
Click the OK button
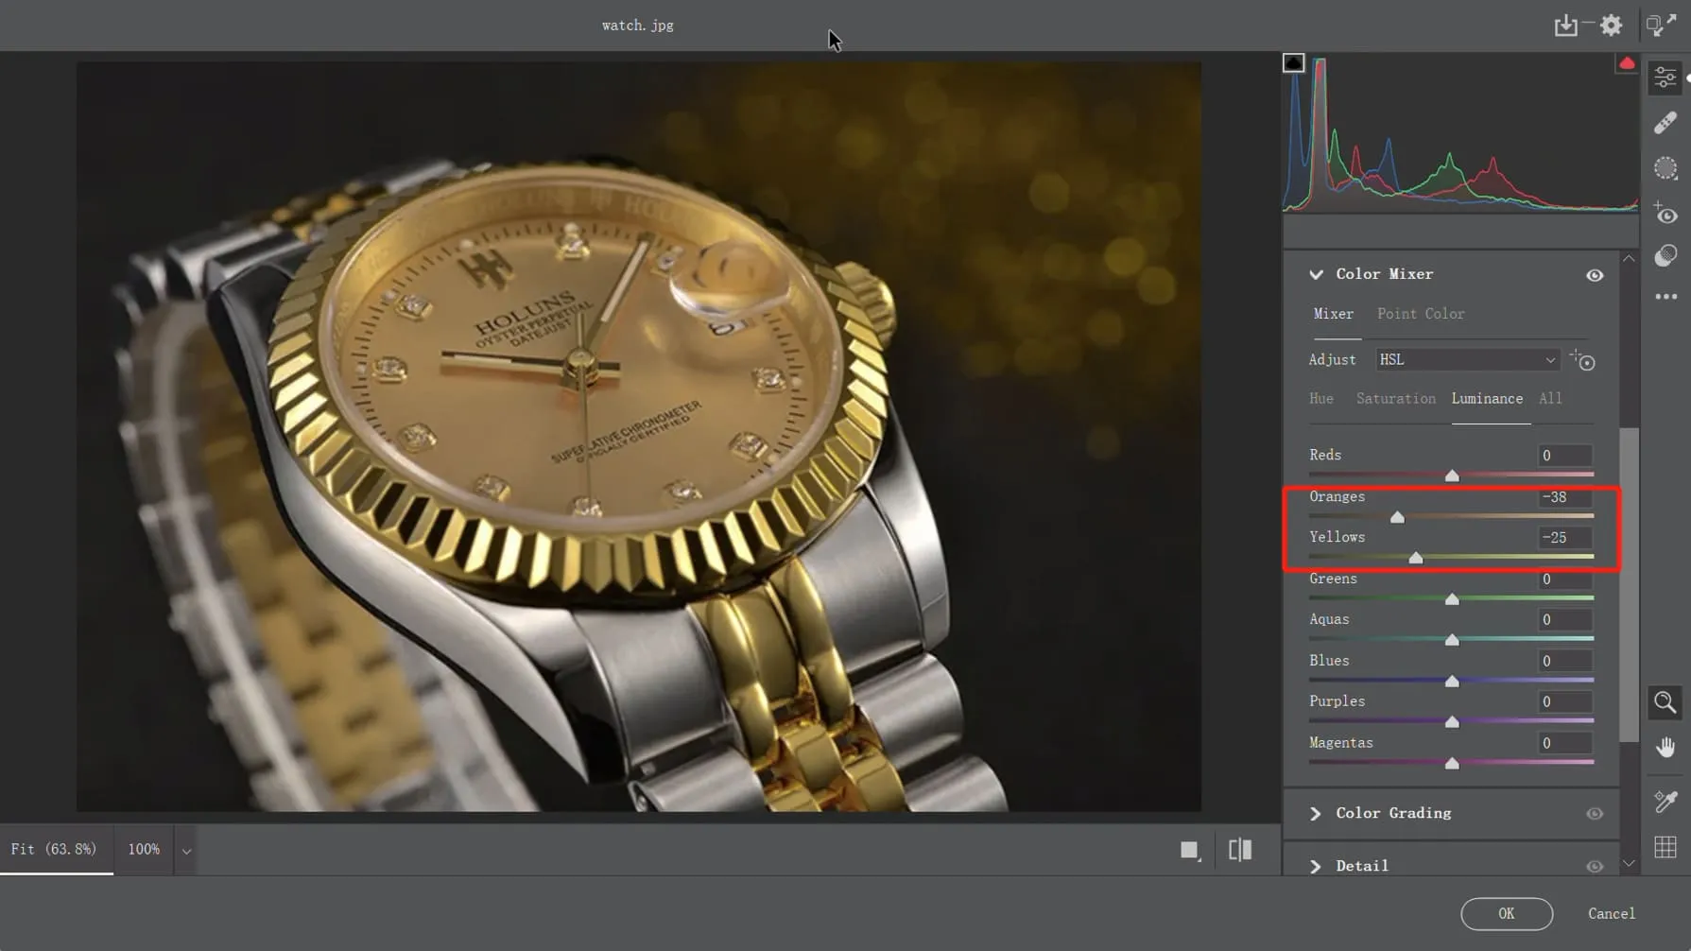point(1506,914)
